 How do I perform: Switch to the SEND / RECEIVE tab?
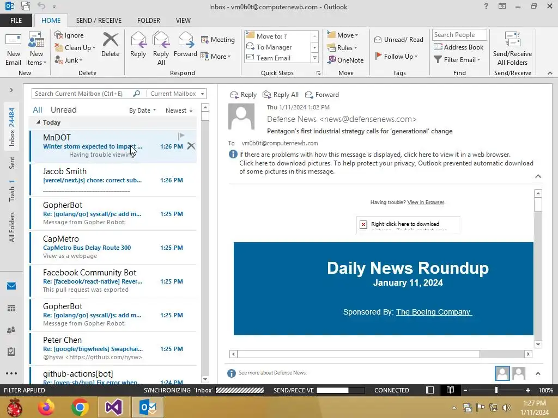click(x=99, y=20)
